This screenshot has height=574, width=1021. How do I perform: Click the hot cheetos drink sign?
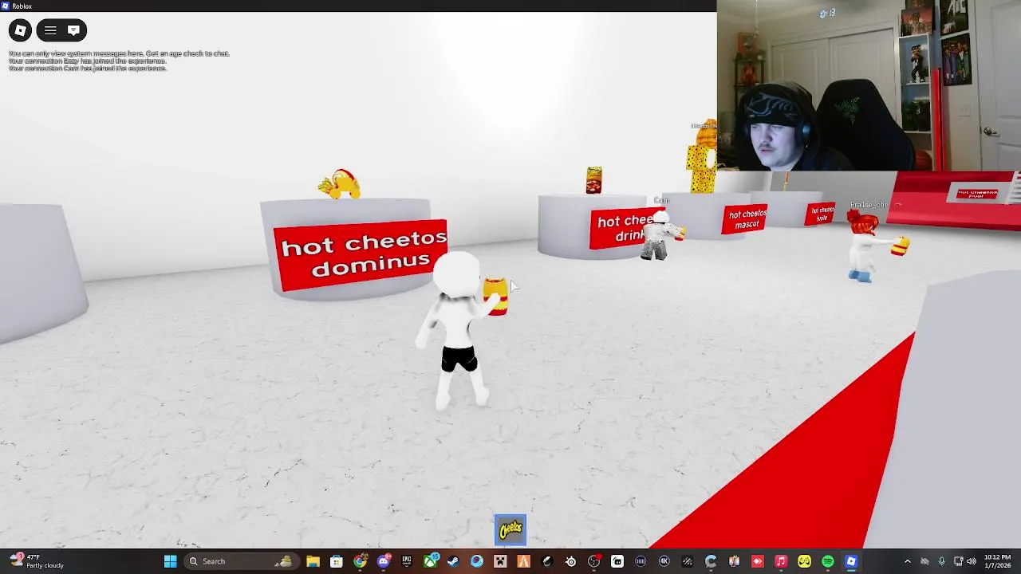point(626,228)
